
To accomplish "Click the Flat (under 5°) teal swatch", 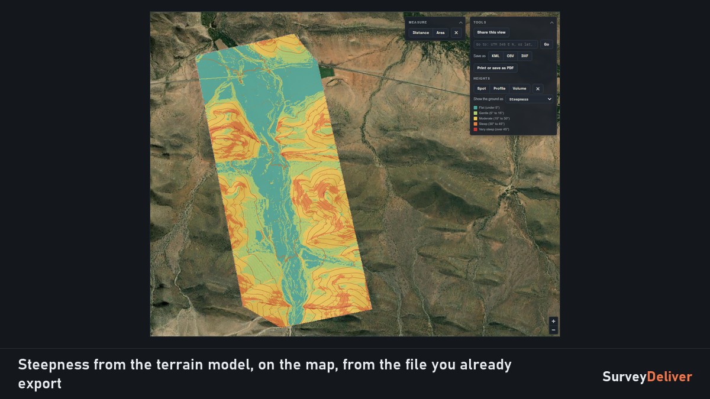I will tap(475, 108).
